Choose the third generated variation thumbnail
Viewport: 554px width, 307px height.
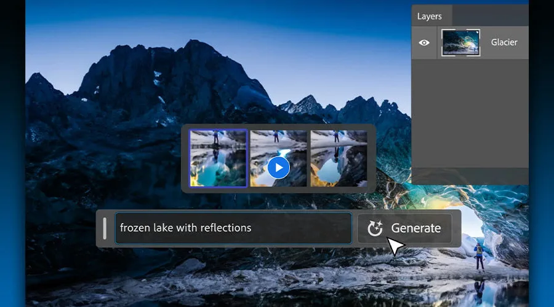[339, 158]
